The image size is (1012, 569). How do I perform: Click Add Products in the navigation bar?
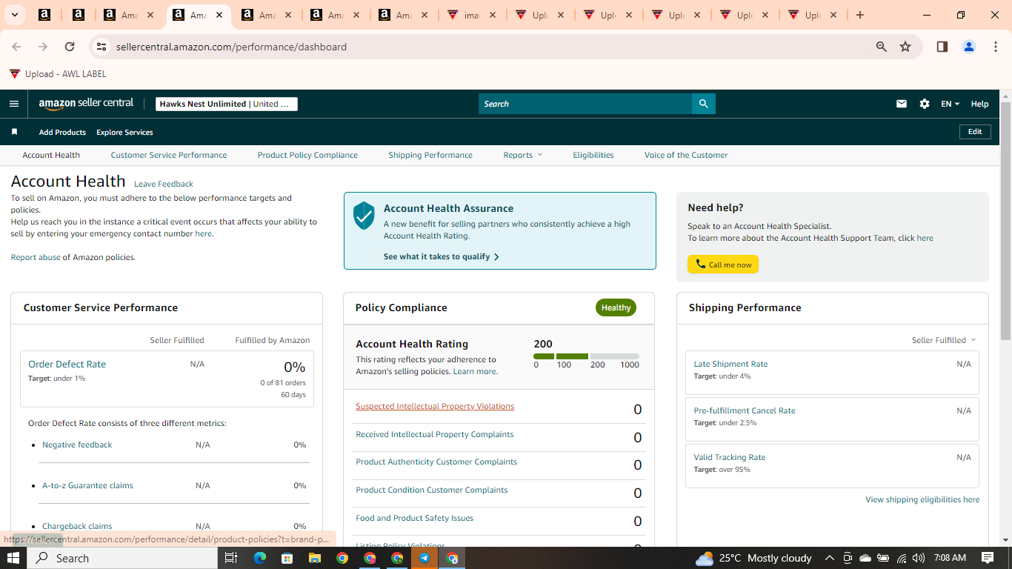[62, 132]
